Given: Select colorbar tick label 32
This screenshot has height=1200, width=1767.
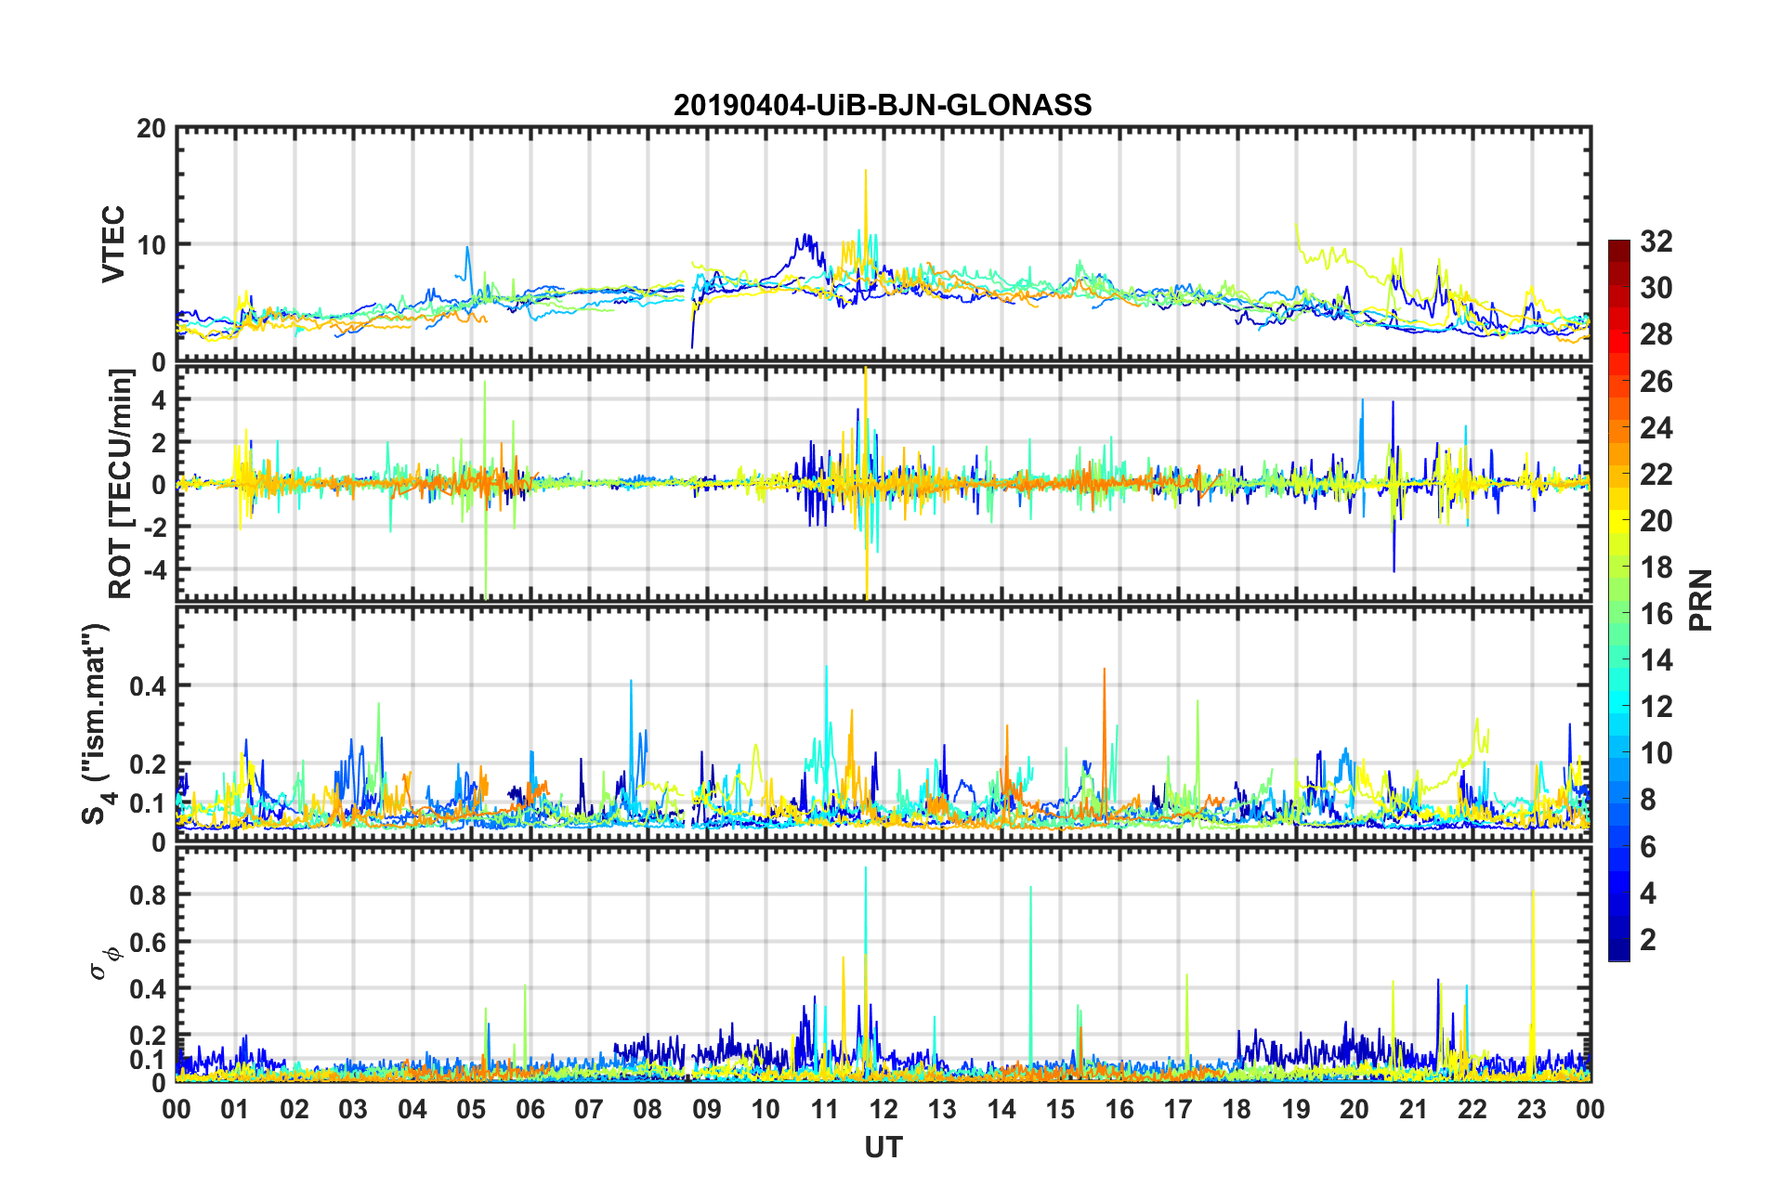Looking at the screenshot, I should (1656, 241).
